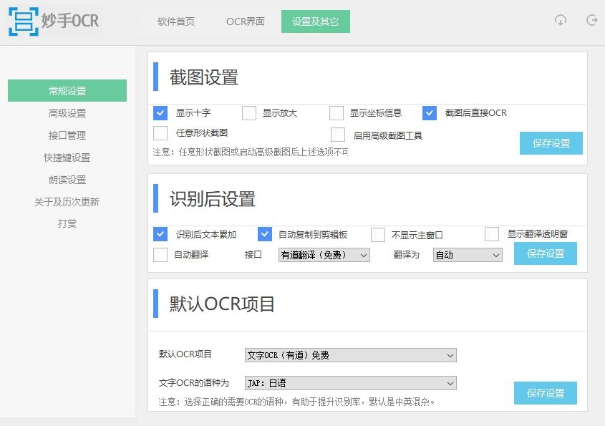Click the 接口 label text
Image resolution: width=605 pixels, height=426 pixels.
tap(253, 255)
